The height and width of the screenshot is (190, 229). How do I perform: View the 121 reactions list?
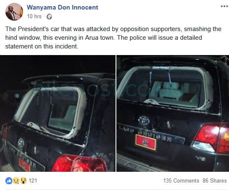(x=33, y=180)
